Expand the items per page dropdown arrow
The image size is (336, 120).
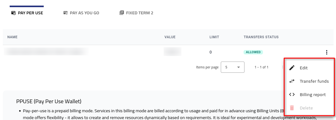[x=239, y=67]
